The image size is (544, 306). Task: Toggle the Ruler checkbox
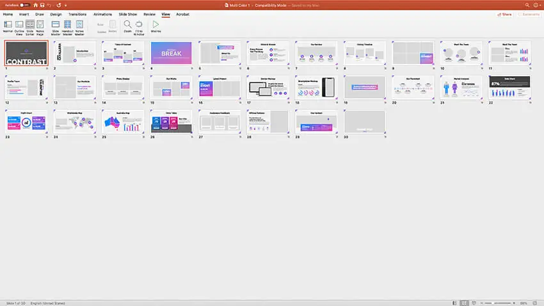(100, 24)
